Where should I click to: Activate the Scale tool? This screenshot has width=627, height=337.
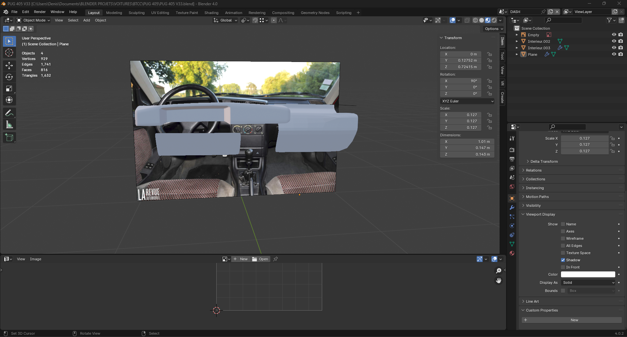click(9, 89)
